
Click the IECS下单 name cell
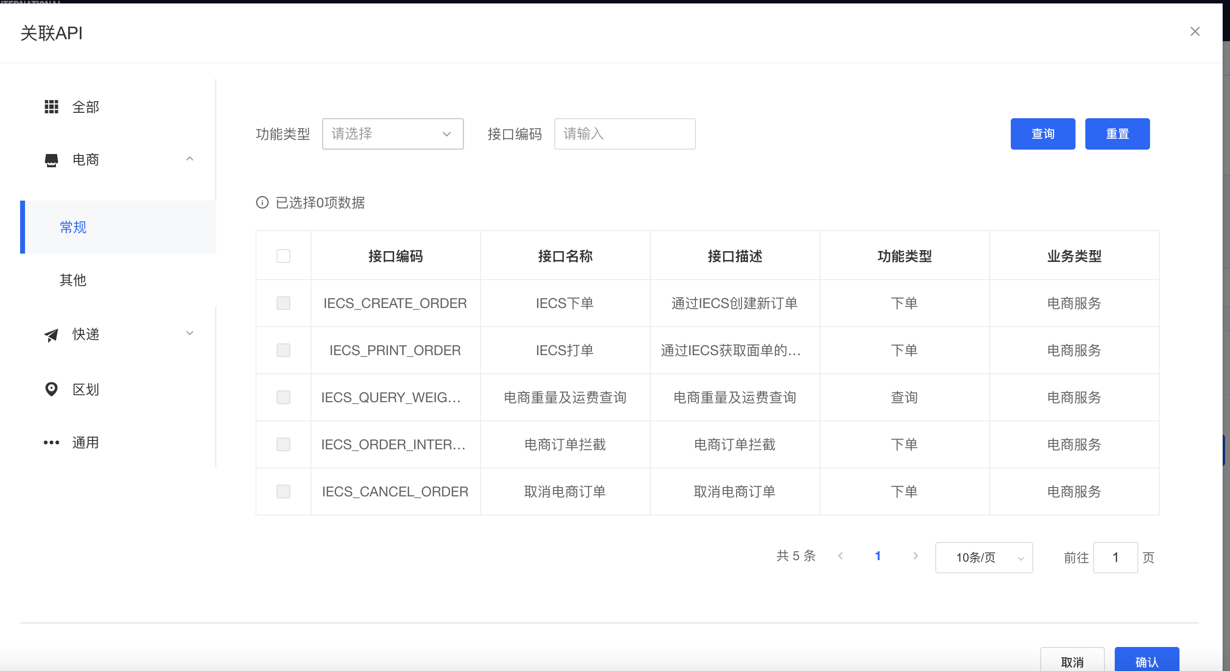[x=565, y=303]
